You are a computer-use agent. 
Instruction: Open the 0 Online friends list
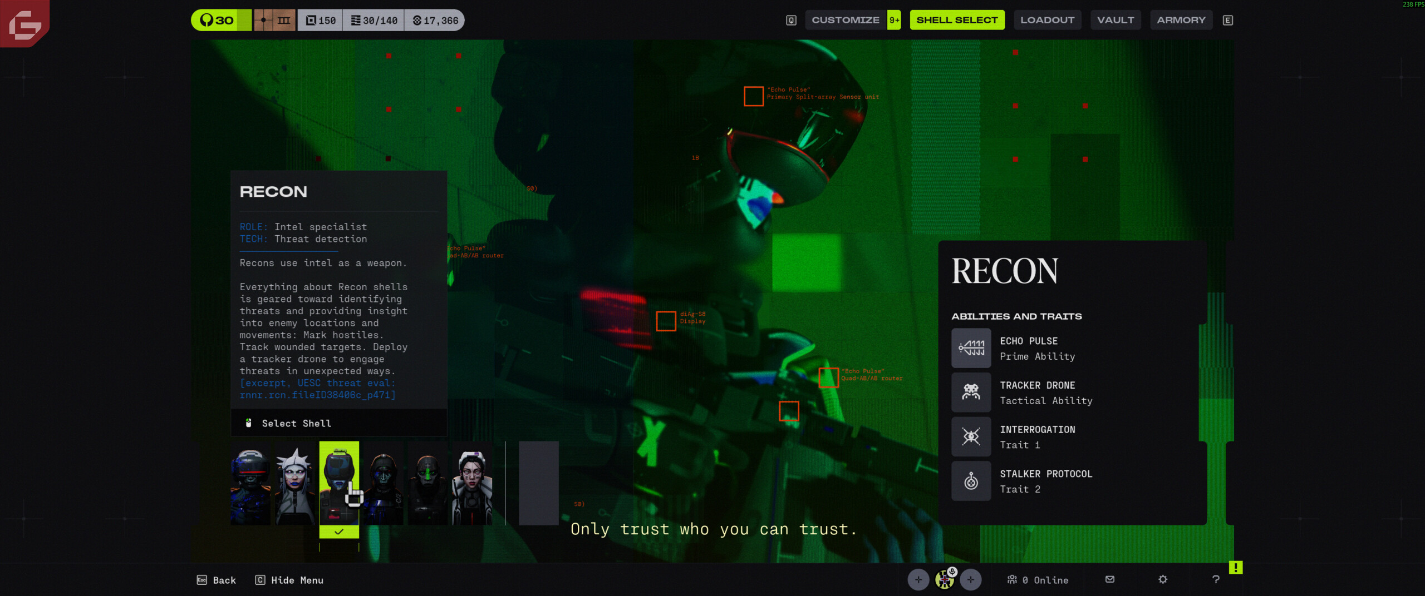[1038, 580]
